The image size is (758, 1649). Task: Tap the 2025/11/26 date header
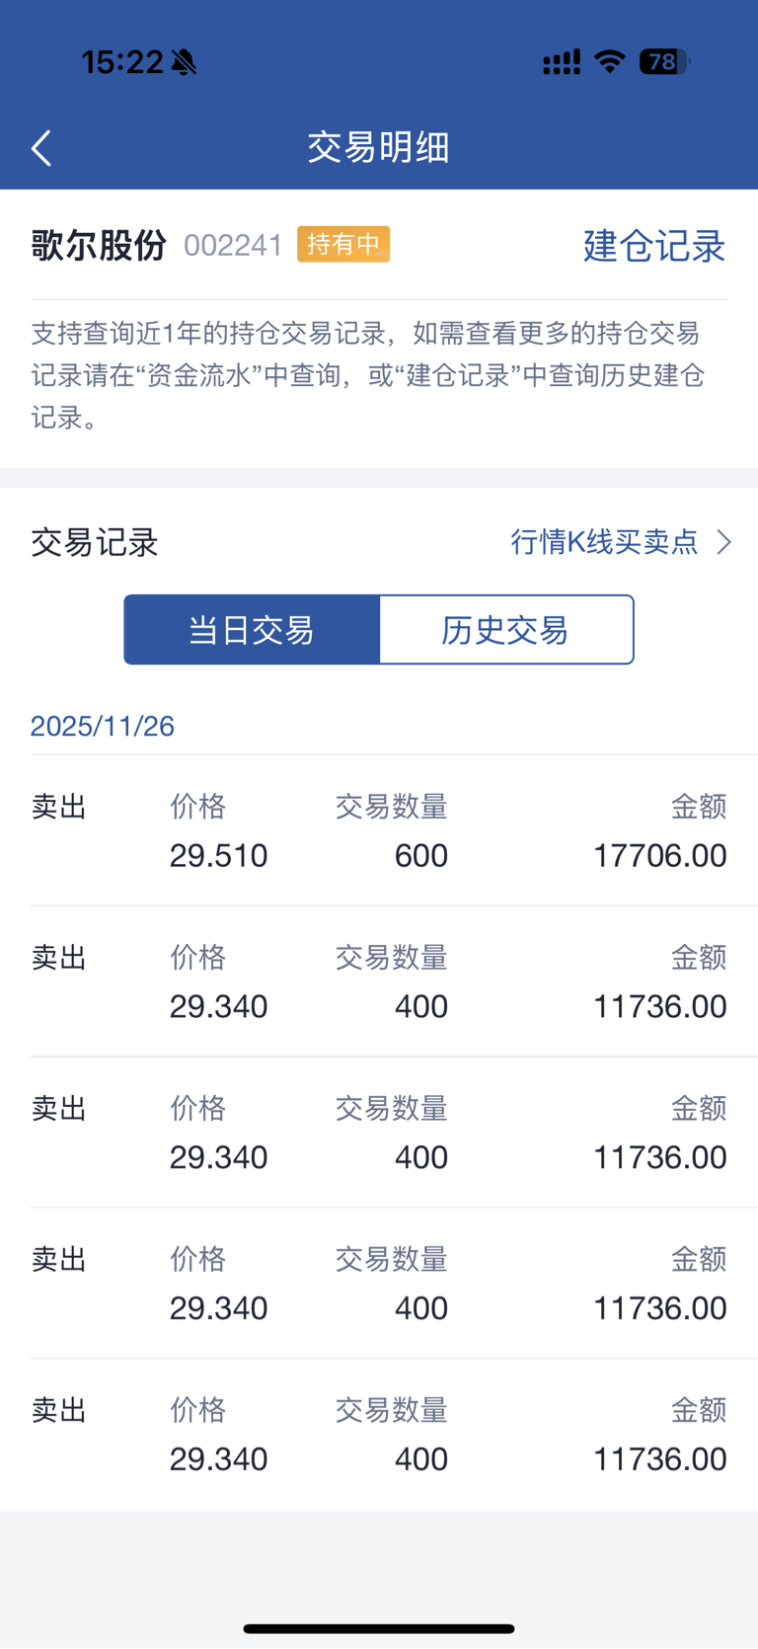[103, 726]
